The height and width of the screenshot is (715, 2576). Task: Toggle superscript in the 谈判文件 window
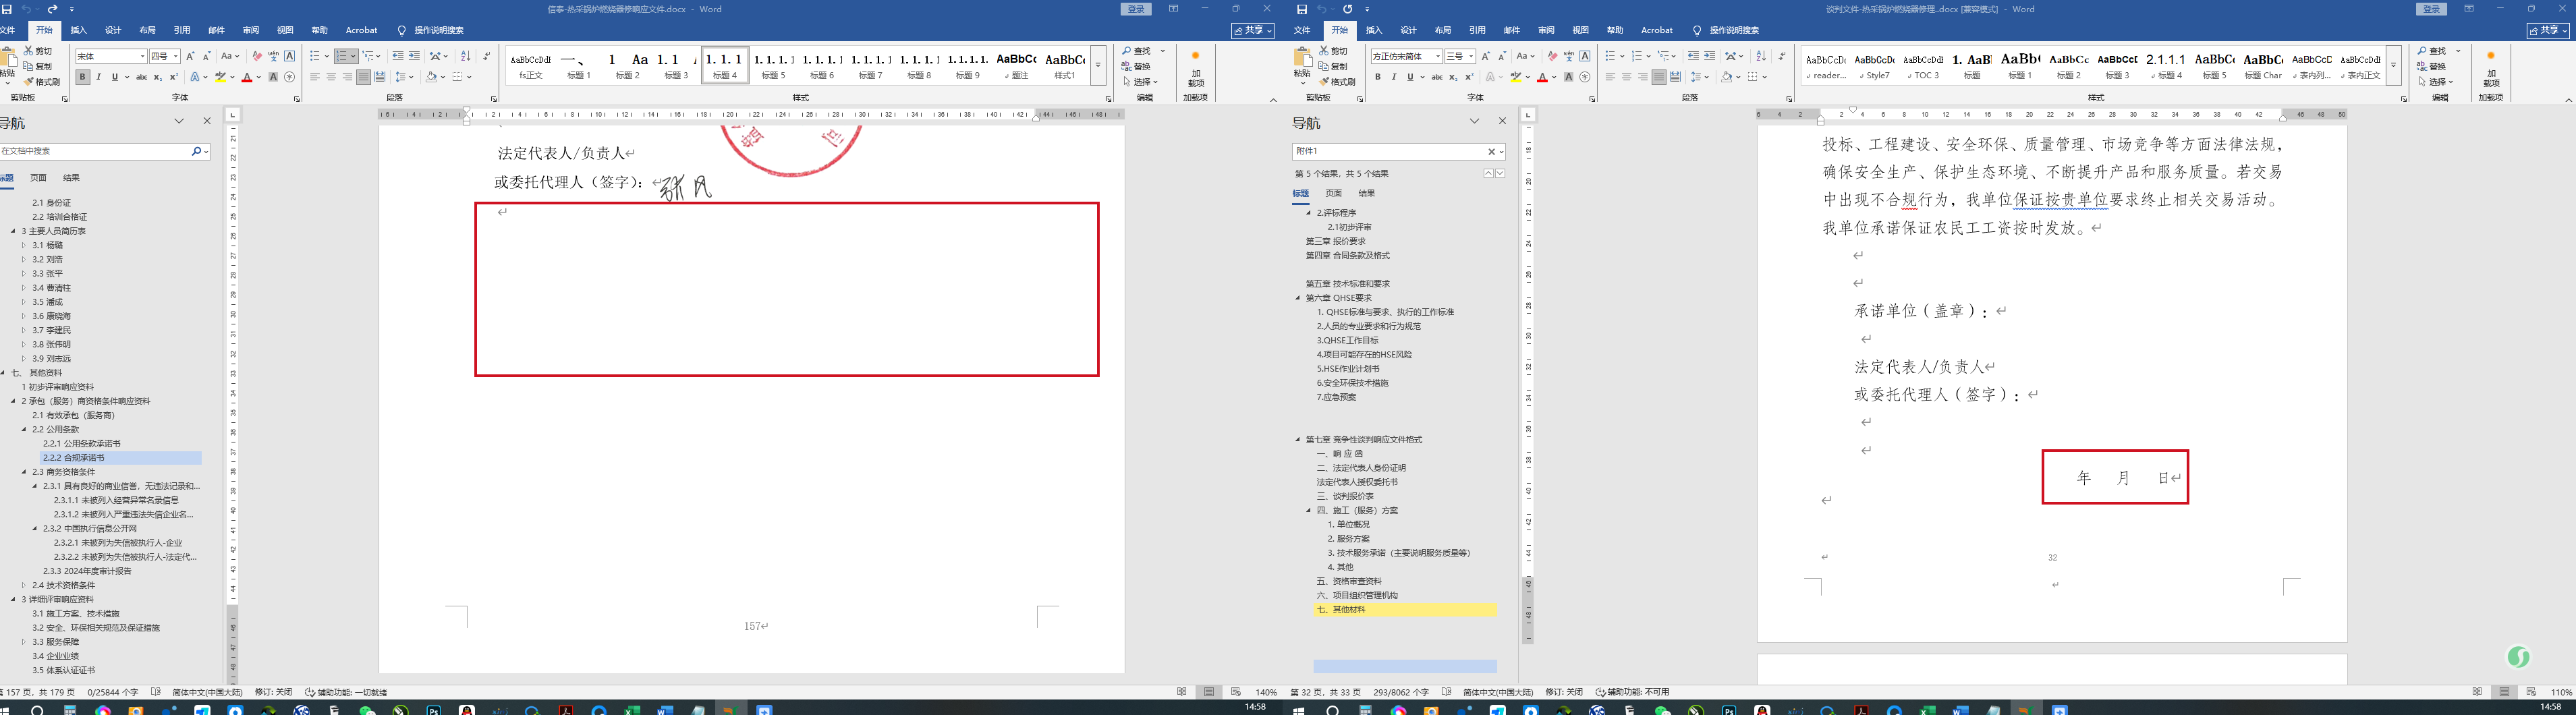click(x=1469, y=77)
